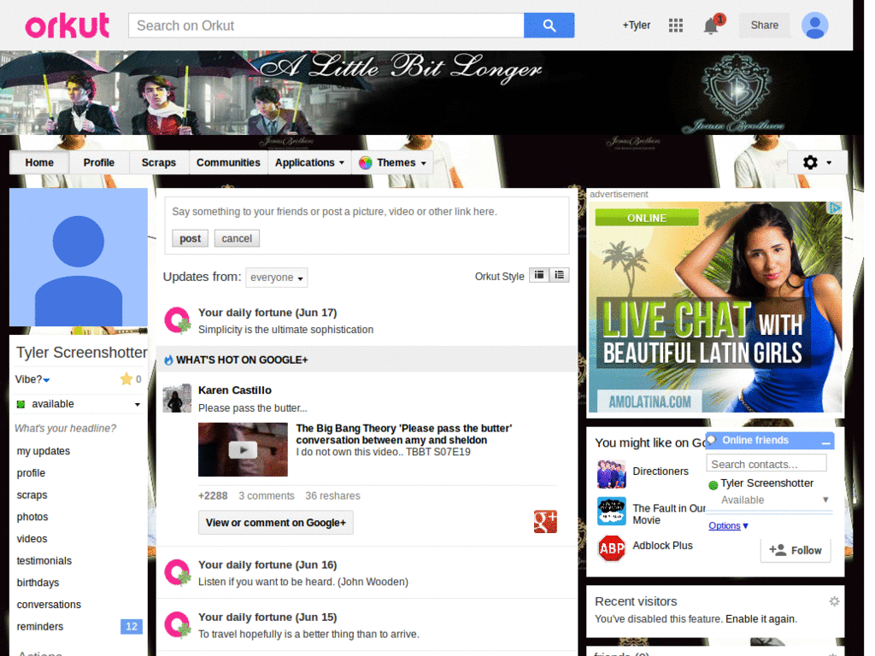The height and width of the screenshot is (656, 875).
Task: Click the Share button
Action: pos(764,25)
